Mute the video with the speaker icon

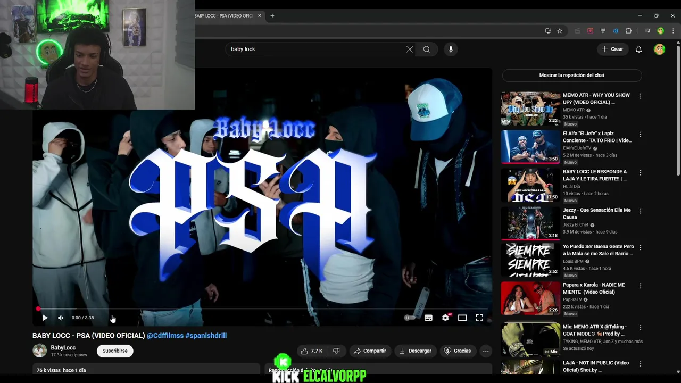click(x=61, y=318)
